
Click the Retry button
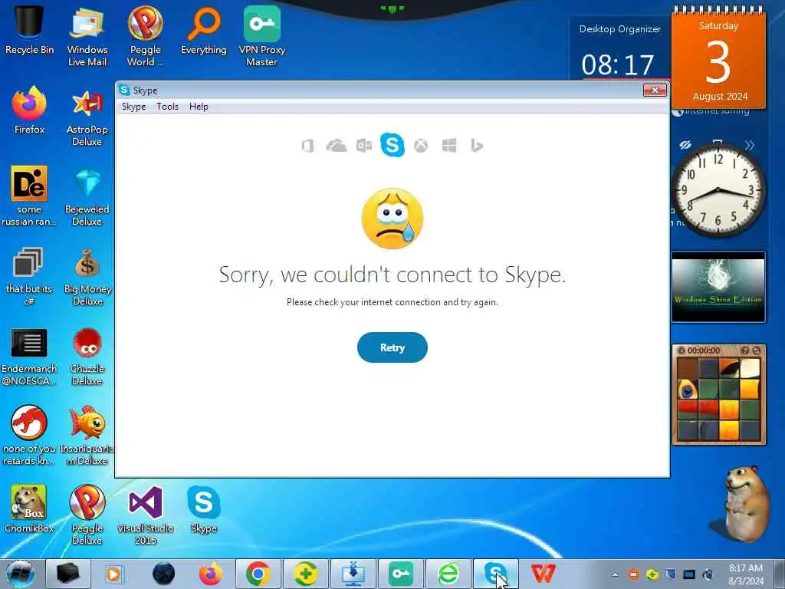392,347
